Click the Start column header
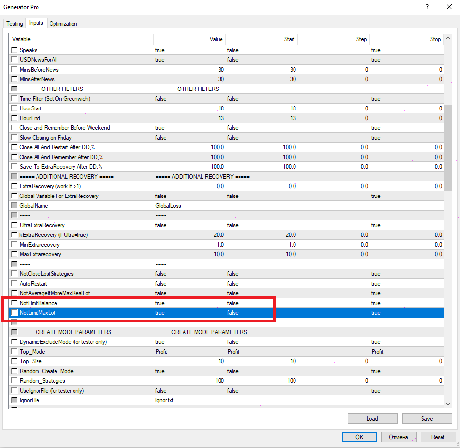The image size is (460, 448). coord(261,39)
